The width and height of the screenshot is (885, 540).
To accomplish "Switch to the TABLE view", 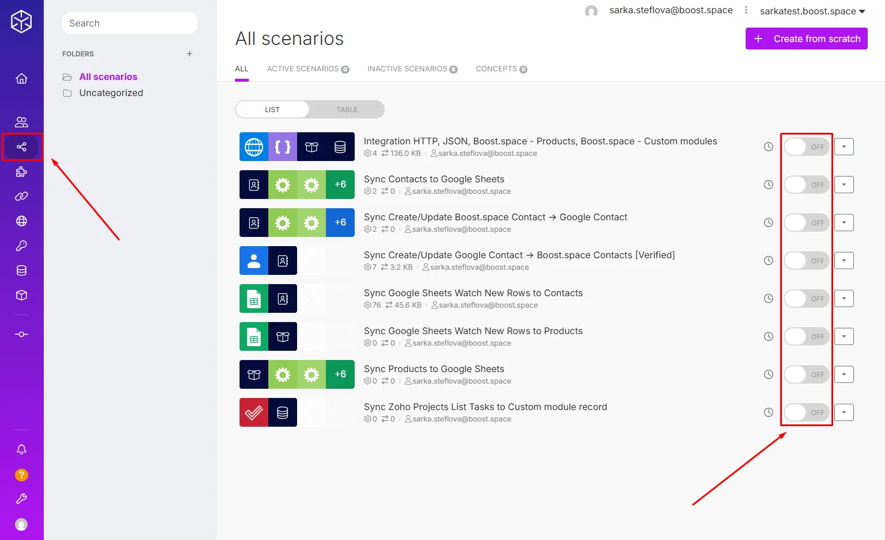I will point(347,109).
